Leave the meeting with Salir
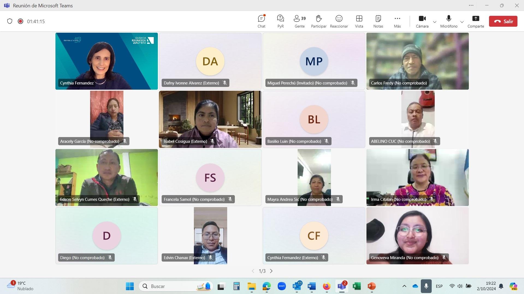The width and height of the screenshot is (524, 294). pyautogui.click(x=503, y=21)
